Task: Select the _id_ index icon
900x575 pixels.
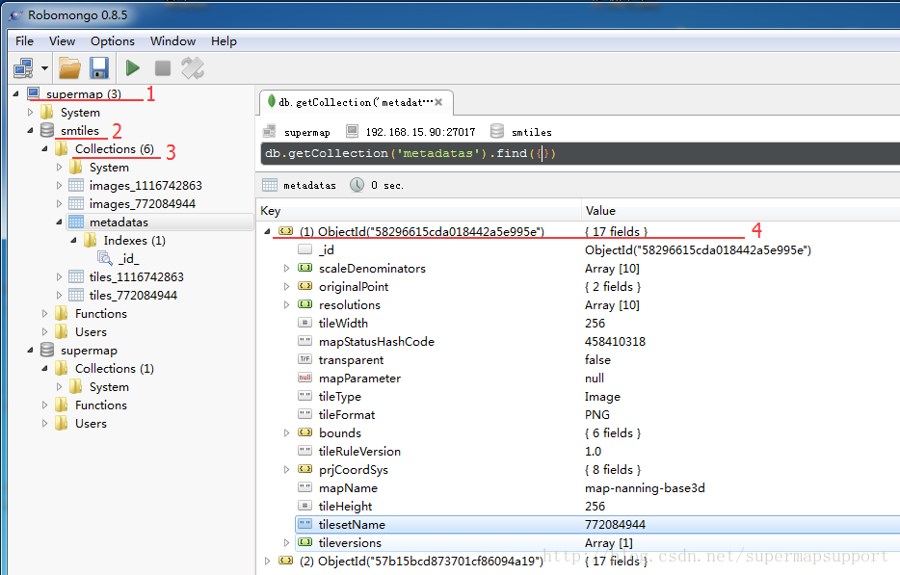Action: click(104, 258)
